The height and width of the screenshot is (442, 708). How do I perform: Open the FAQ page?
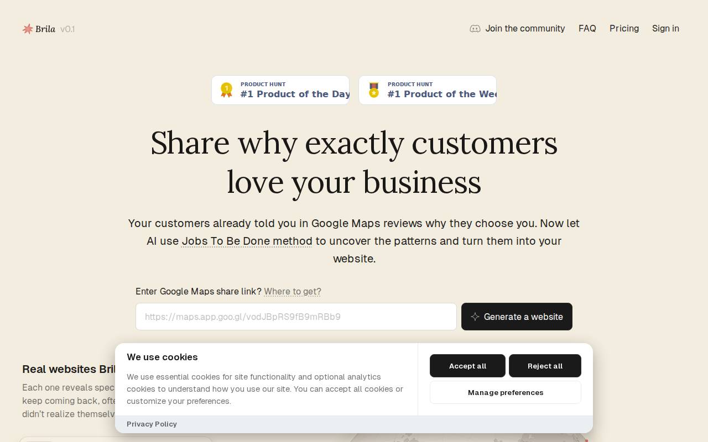[587, 28]
